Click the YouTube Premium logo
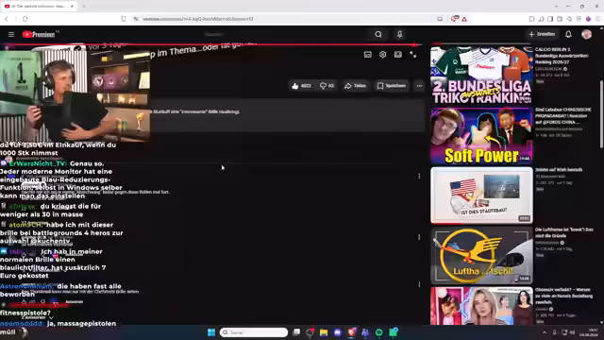 40,34
